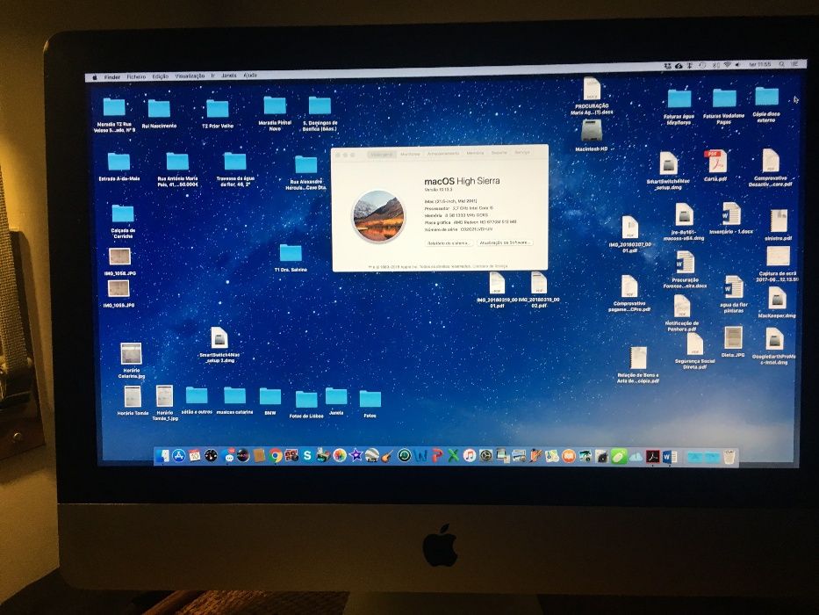Switch to the Armazenamento tab
The width and height of the screenshot is (819, 615).
click(443, 154)
